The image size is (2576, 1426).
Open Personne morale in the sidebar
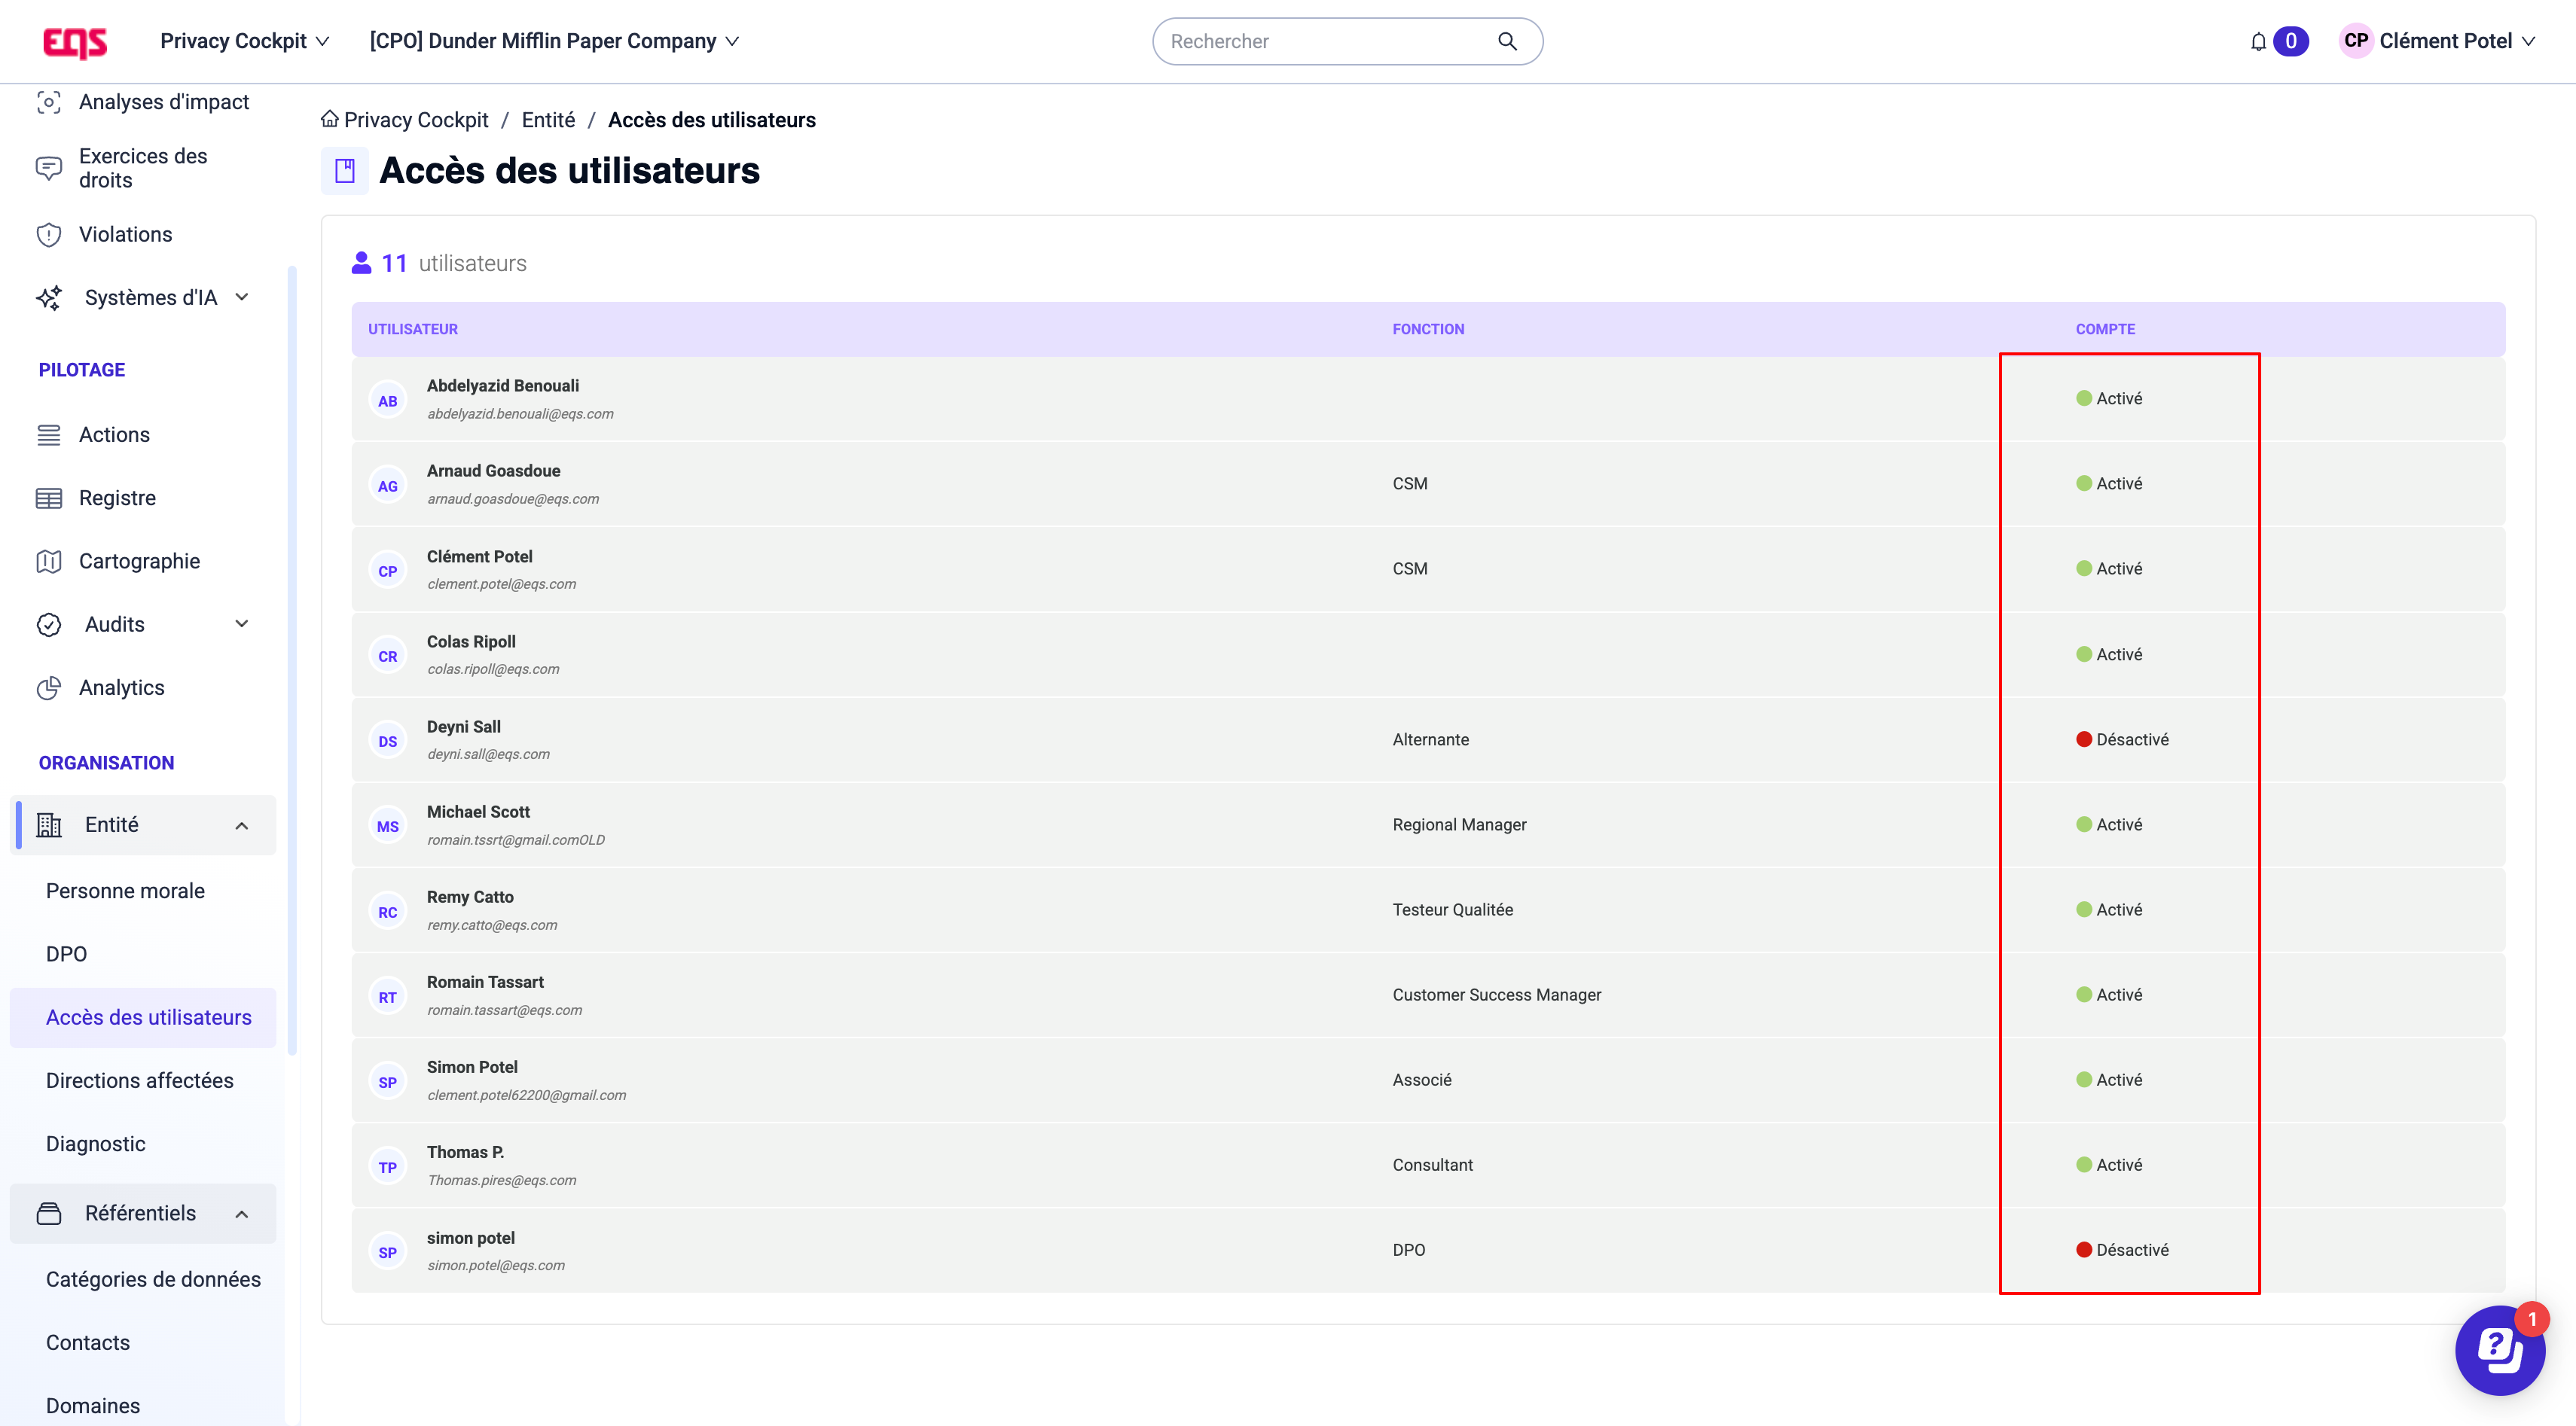pyautogui.click(x=125, y=891)
